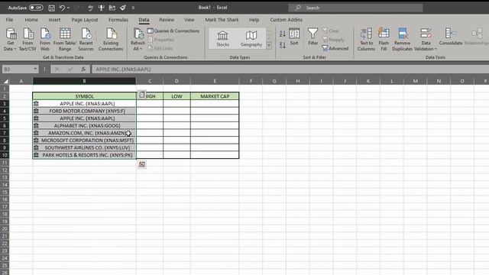Image resolution: width=489 pixels, height=275 pixels.
Task: Click the Insert Function fx icon
Action: pos(83,69)
